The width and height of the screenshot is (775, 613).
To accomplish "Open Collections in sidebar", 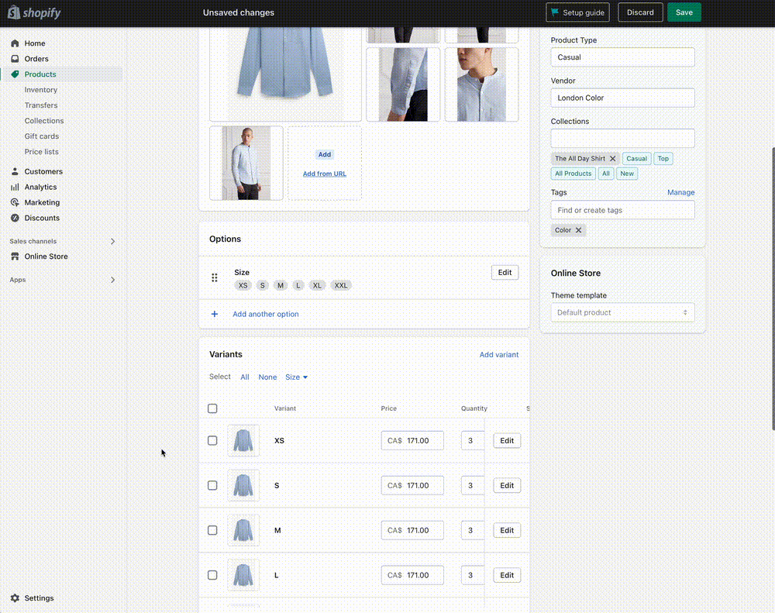I will tap(44, 121).
